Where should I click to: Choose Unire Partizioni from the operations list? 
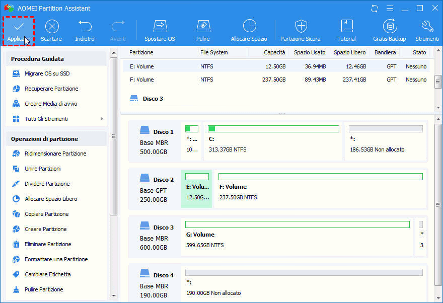click(43, 169)
